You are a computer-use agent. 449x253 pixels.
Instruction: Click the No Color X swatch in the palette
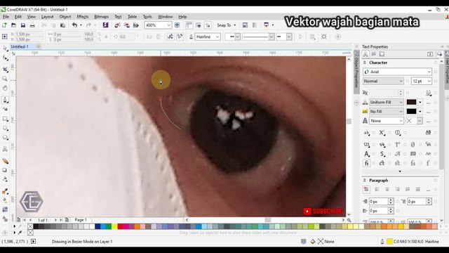click(x=30, y=226)
